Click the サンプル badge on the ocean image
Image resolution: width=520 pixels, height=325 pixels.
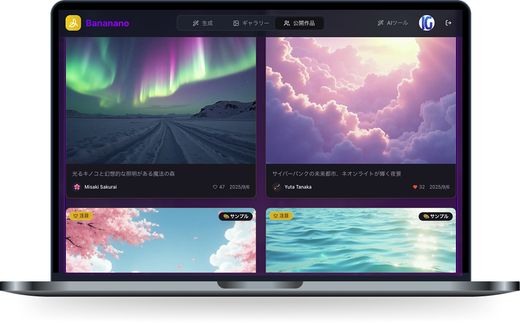coord(437,216)
